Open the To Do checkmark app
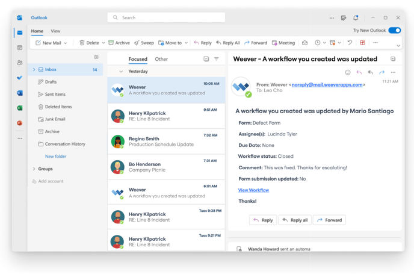The width and height of the screenshot is (414, 274). (x=20, y=78)
